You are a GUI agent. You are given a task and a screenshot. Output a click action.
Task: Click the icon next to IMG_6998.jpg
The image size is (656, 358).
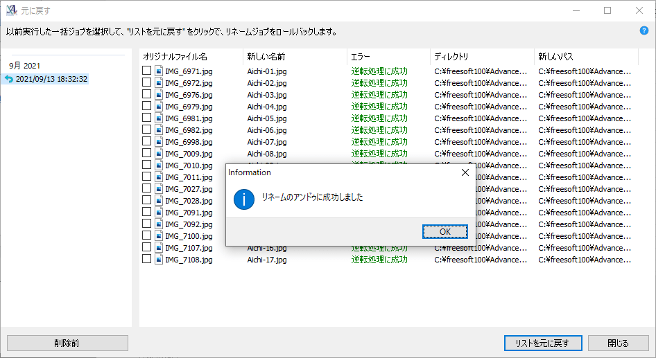pos(159,142)
